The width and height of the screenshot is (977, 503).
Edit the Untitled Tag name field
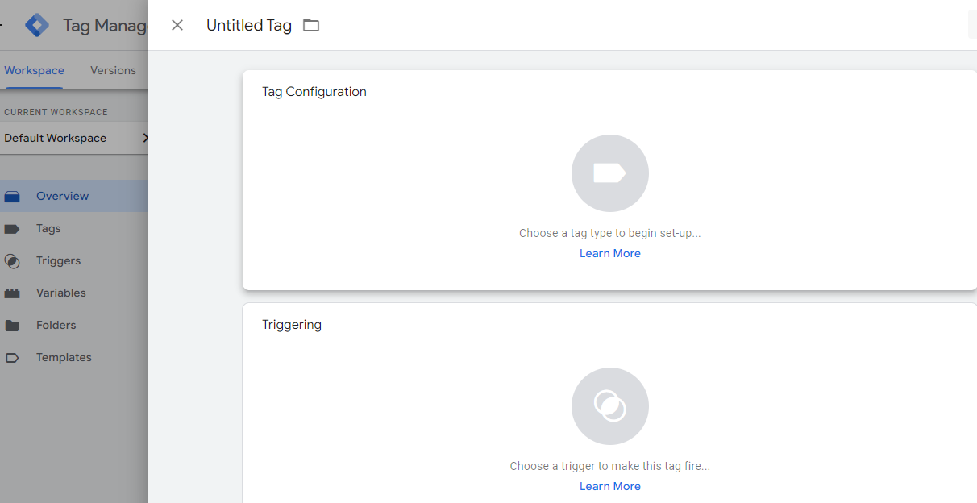click(248, 25)
